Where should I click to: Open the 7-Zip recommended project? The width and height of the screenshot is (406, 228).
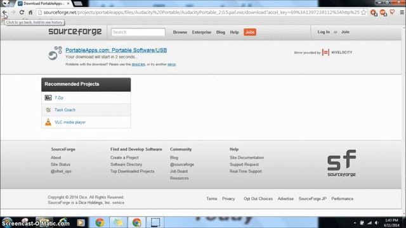coord(59,98)
